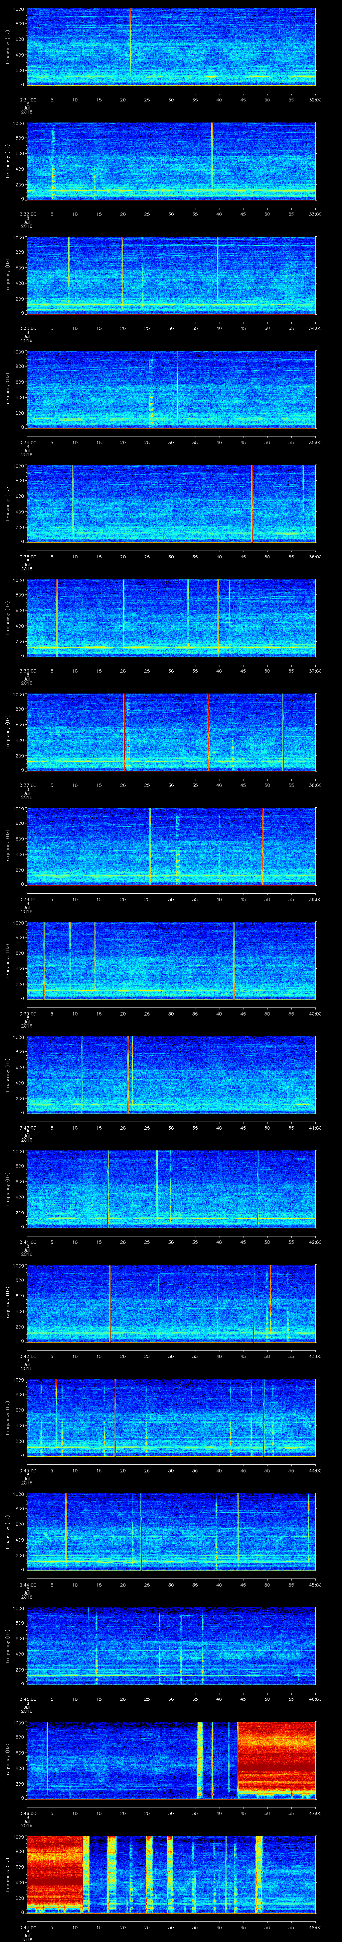Image resolution: width=342 pixels, height=1942 pixels.
Task: Click the bright vertical line near 21 seconds in the top spectrogram
Action: 130,42
